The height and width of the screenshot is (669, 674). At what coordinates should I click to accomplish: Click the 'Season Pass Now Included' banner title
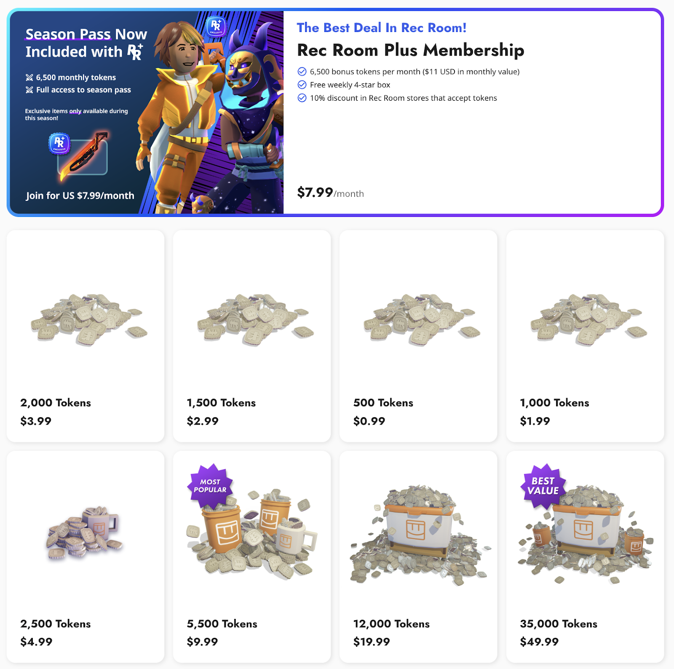point(86,43)
